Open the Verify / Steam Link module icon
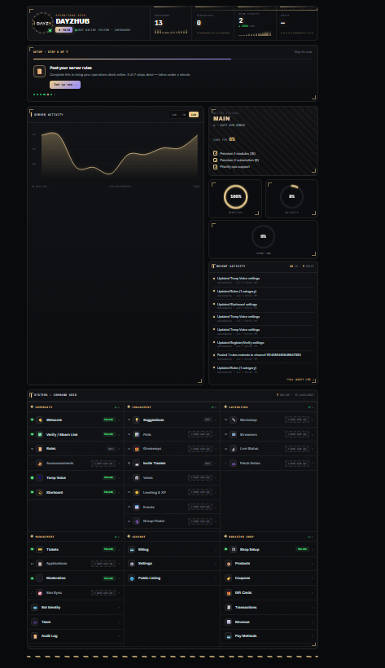 click(x=40, y=434)
